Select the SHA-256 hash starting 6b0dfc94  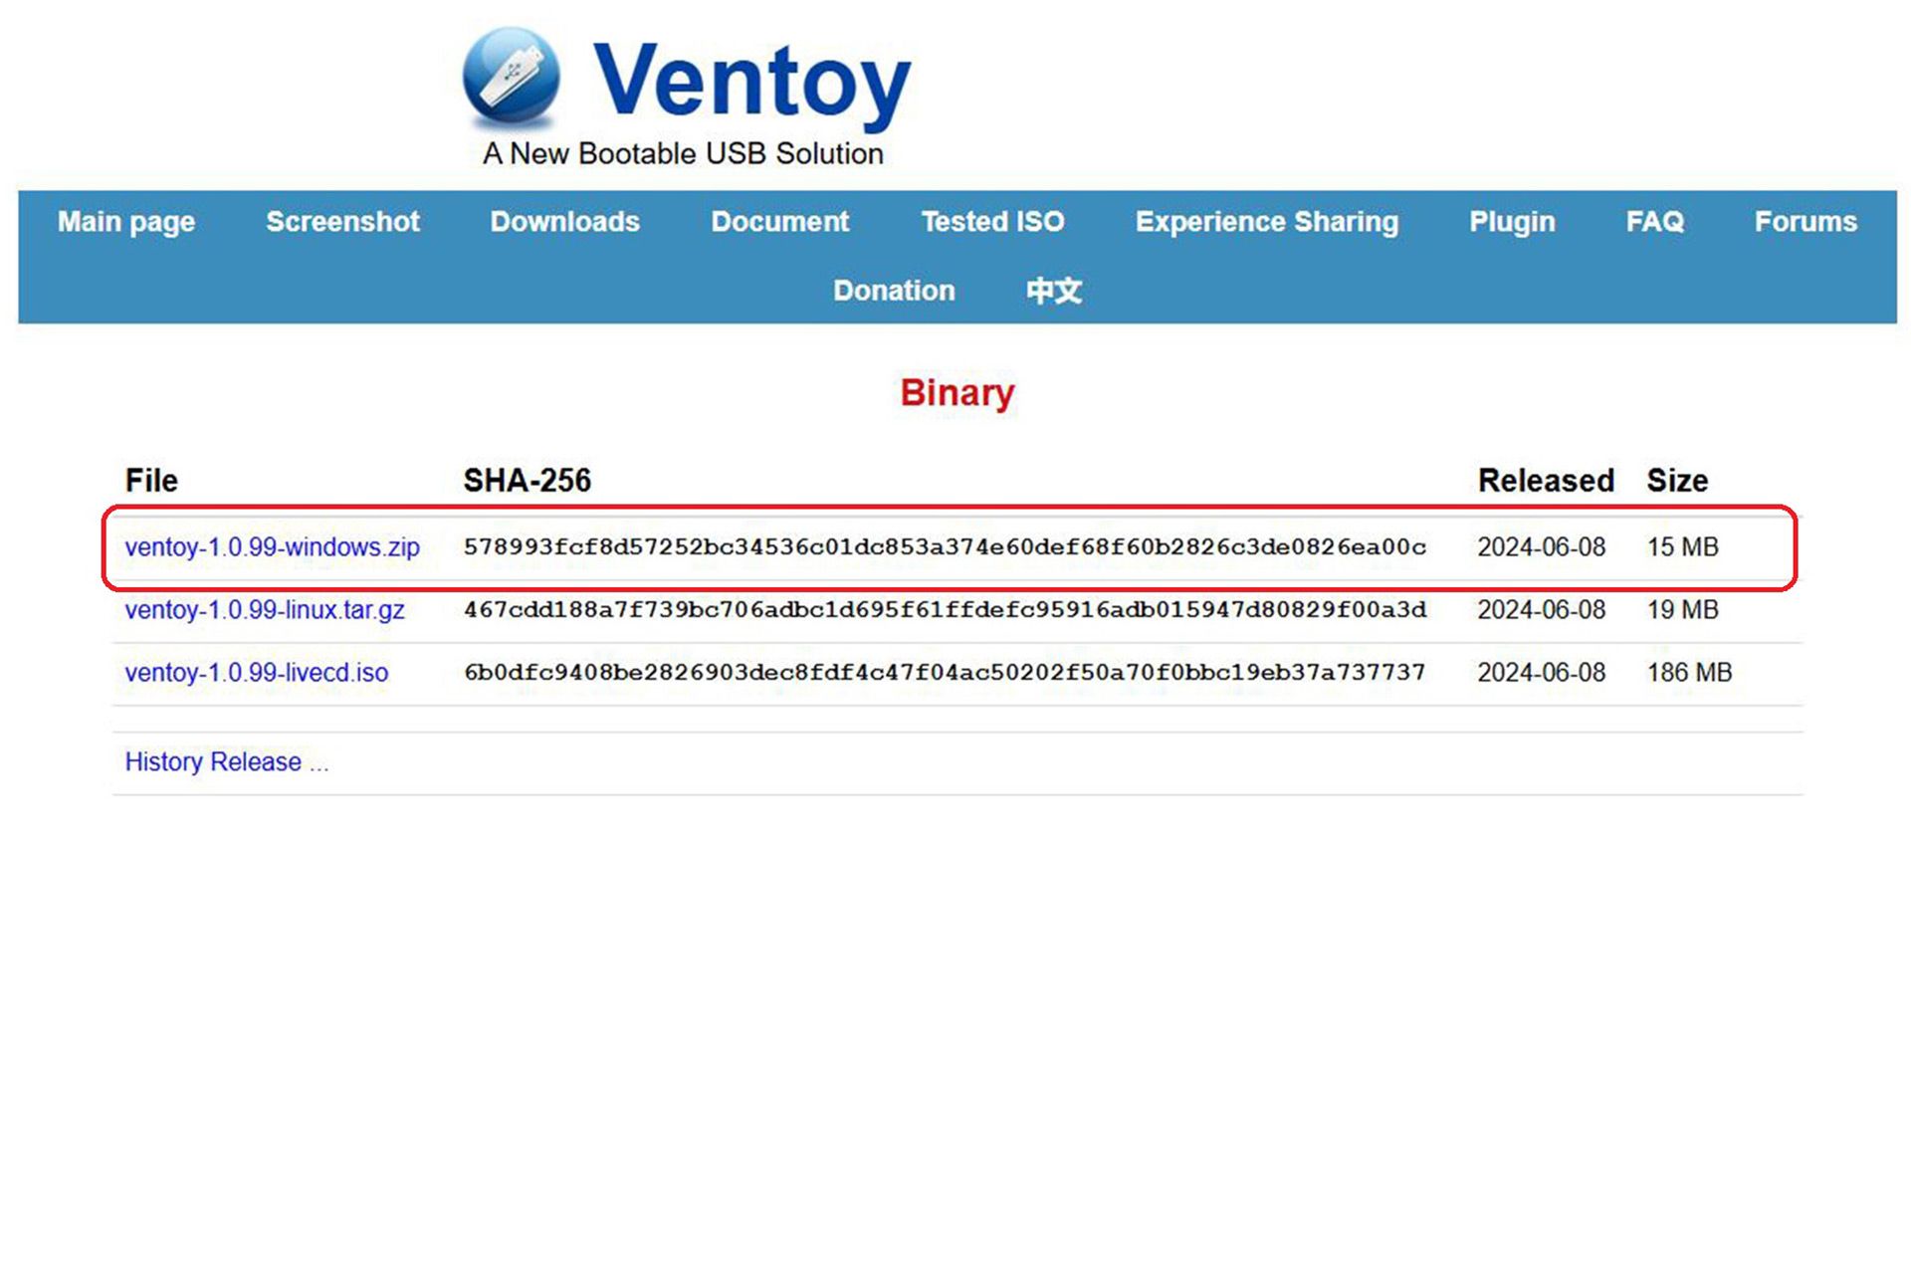[x=945, y=673]
